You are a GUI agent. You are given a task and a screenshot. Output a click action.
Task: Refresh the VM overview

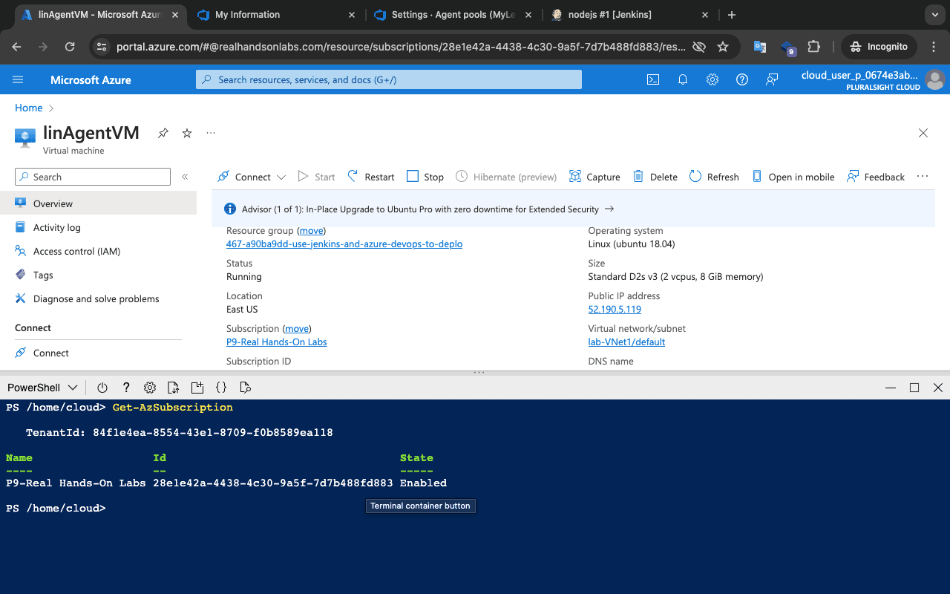(x=714, y=177)
